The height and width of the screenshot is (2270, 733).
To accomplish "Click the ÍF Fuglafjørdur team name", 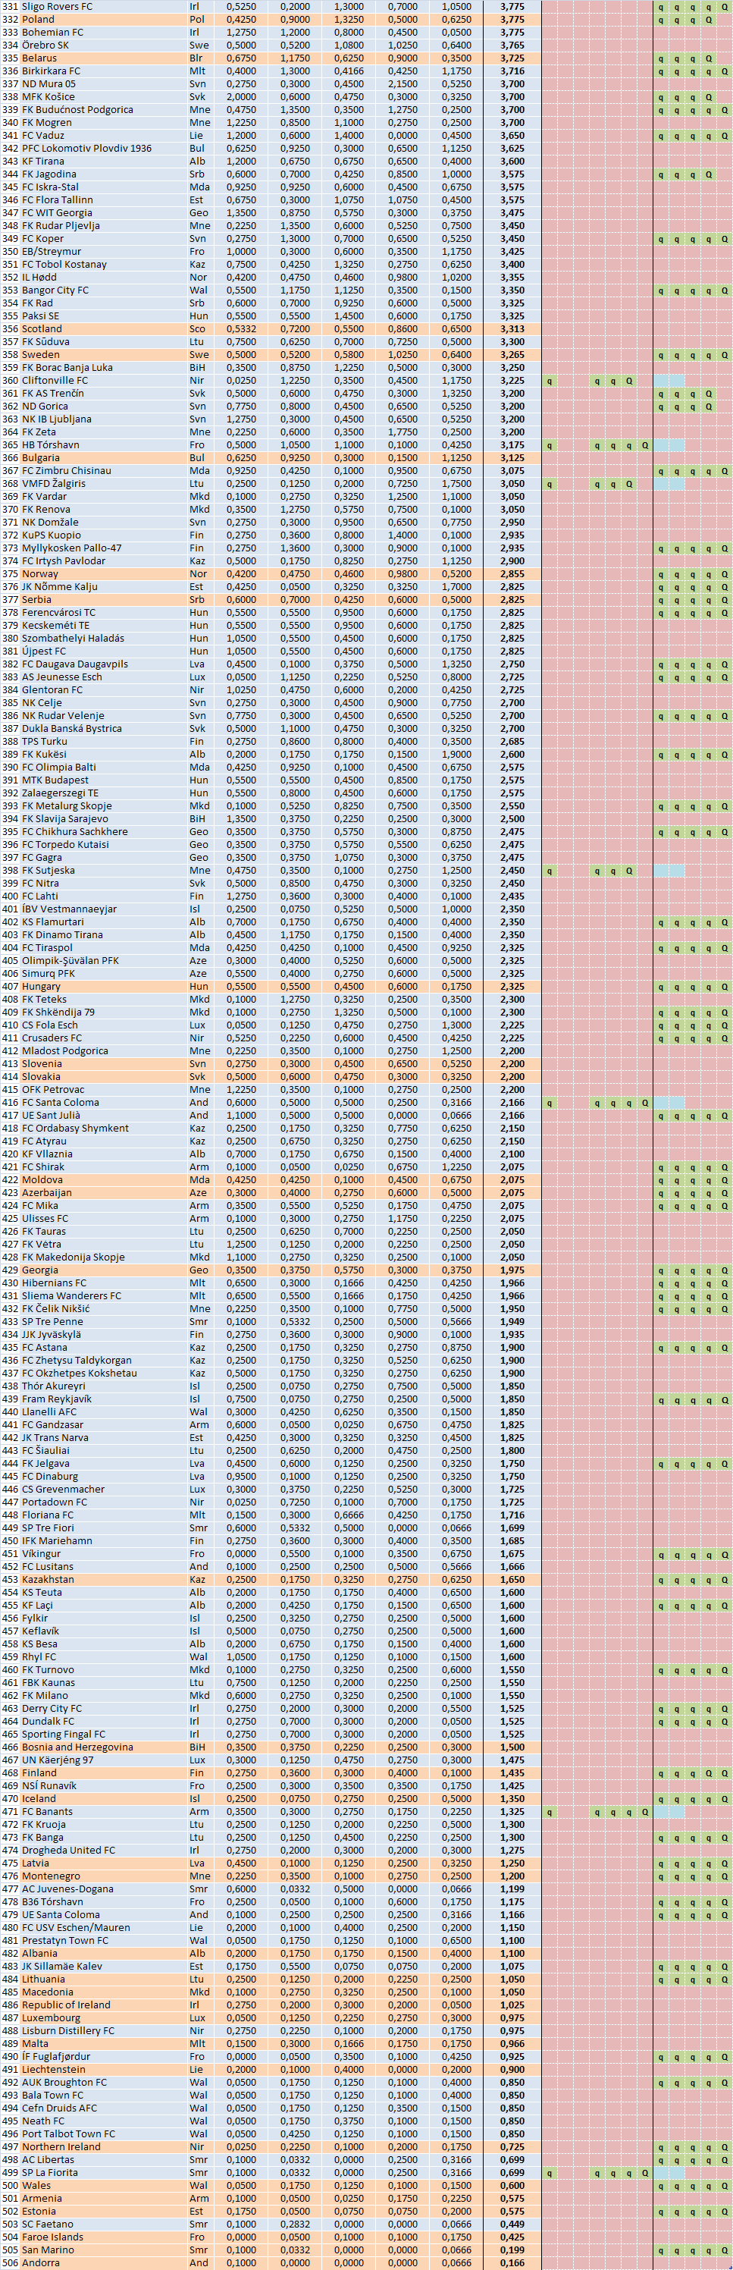I will [x=56, y=2056].
